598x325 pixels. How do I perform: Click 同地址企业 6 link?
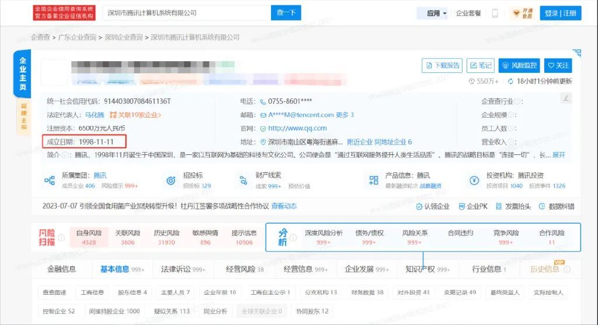click(x=393, y=142)
